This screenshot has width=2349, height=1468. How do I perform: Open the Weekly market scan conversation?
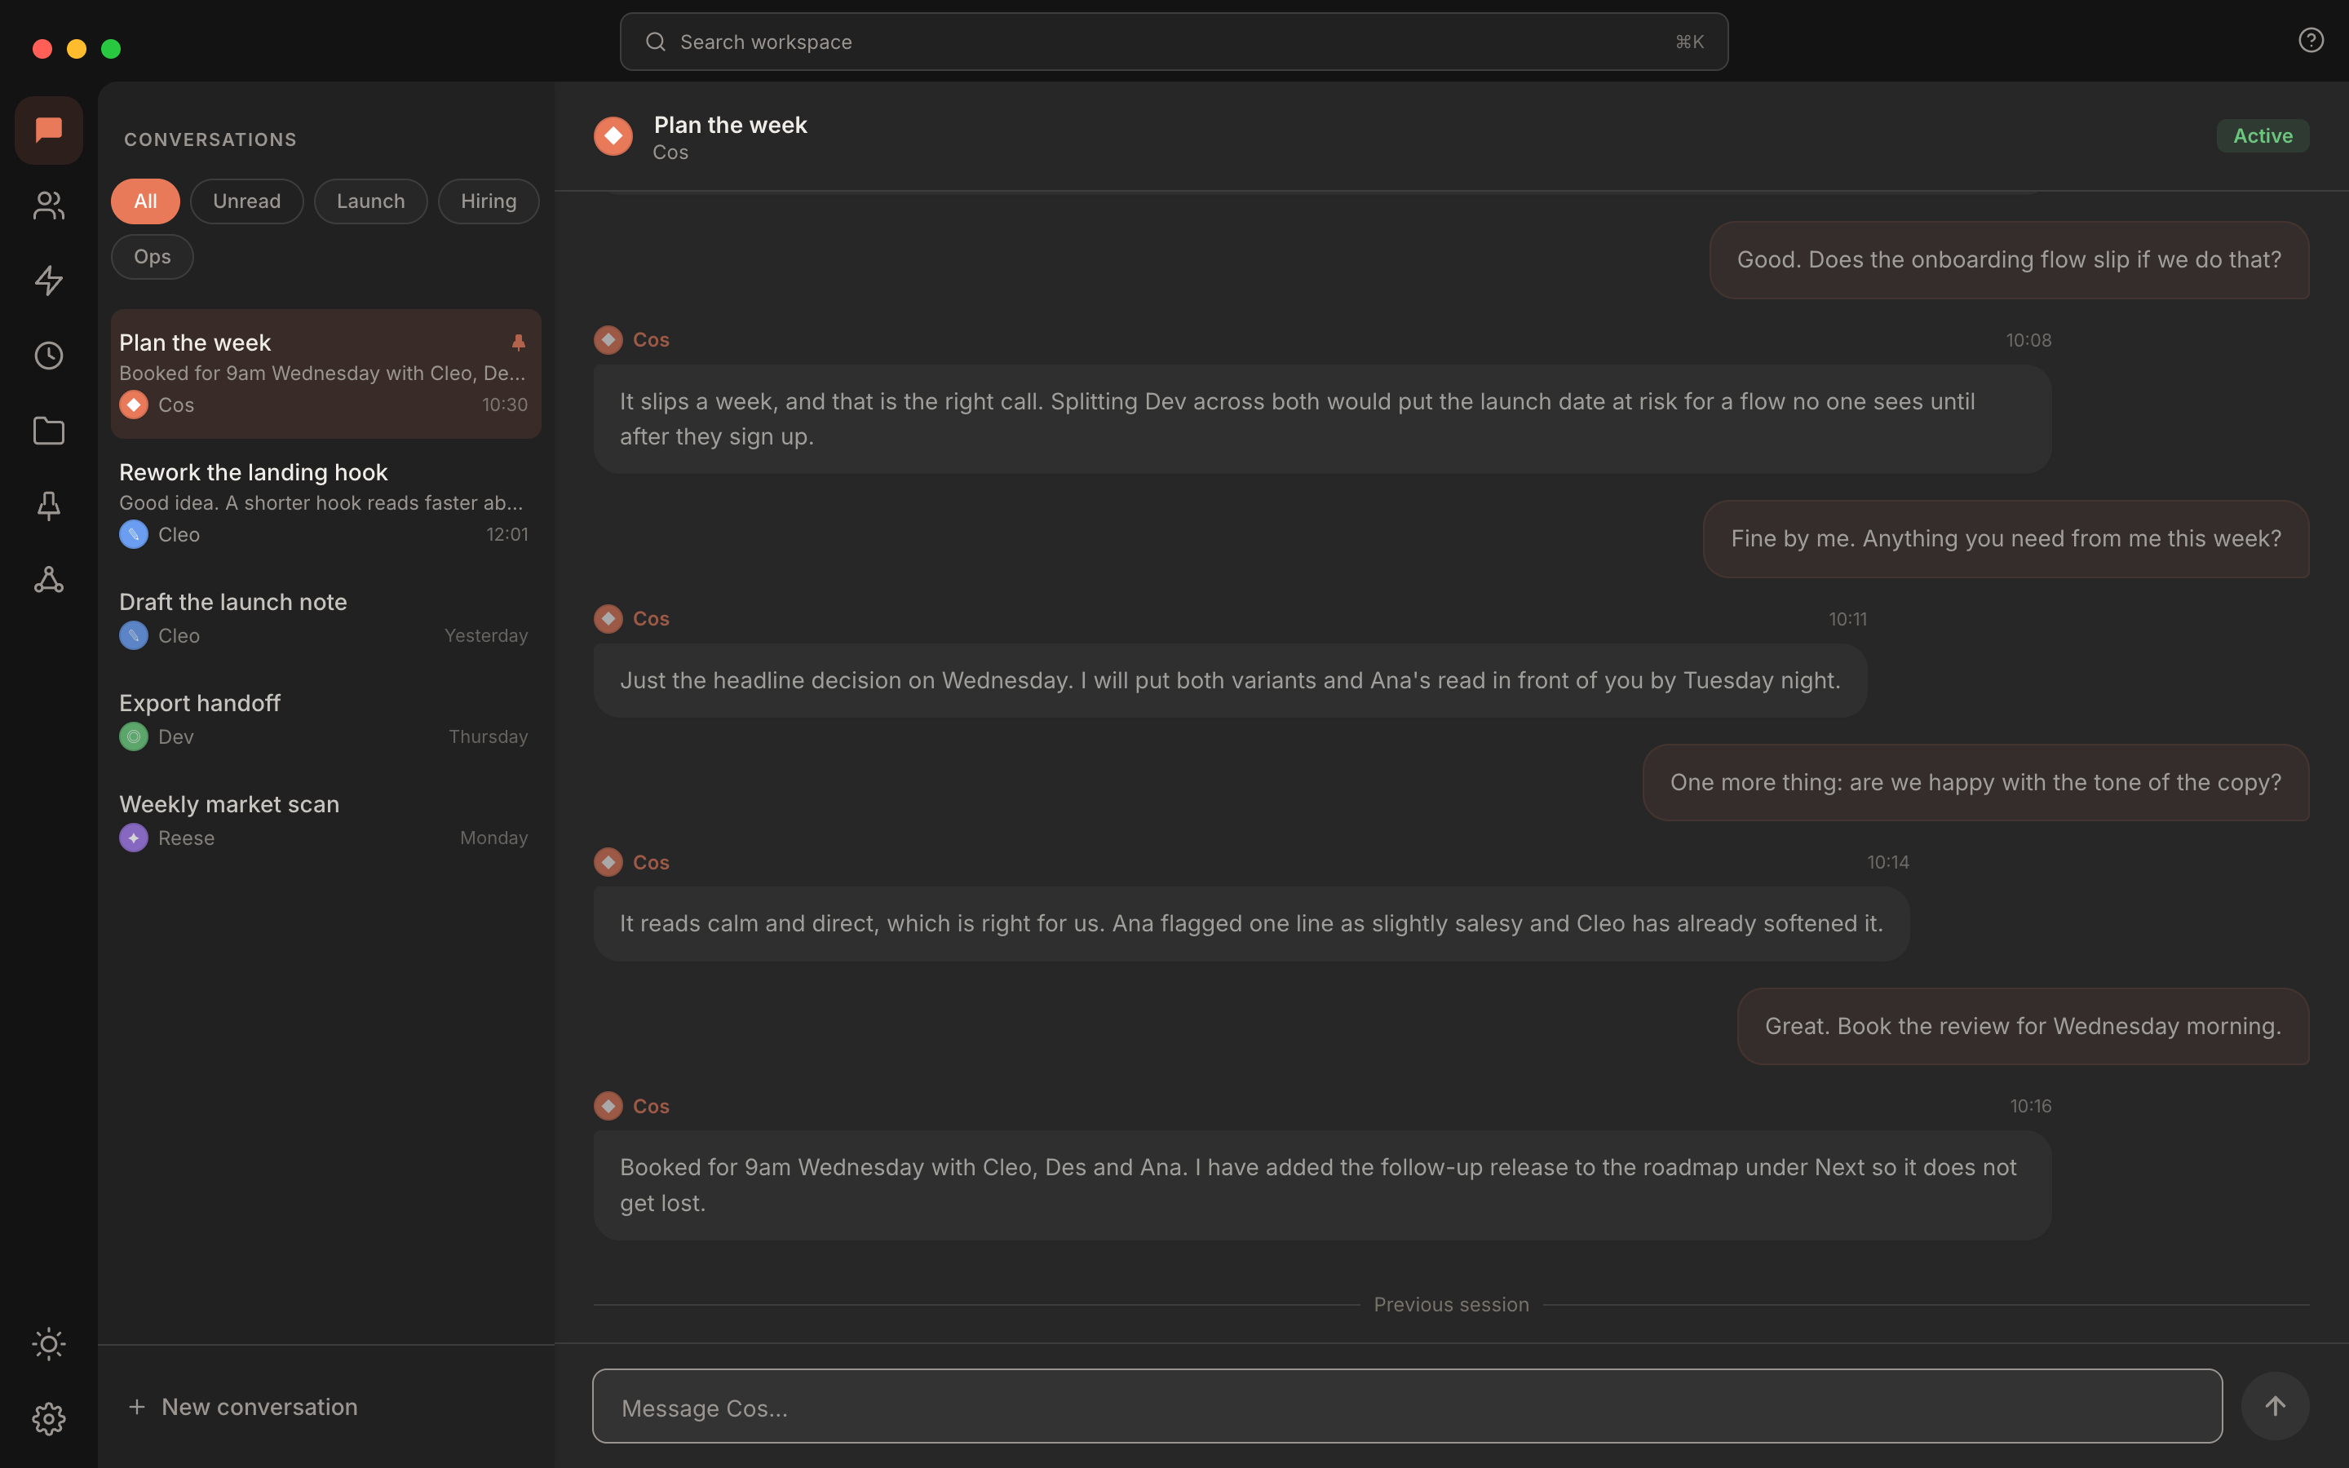tap(326, 820)
